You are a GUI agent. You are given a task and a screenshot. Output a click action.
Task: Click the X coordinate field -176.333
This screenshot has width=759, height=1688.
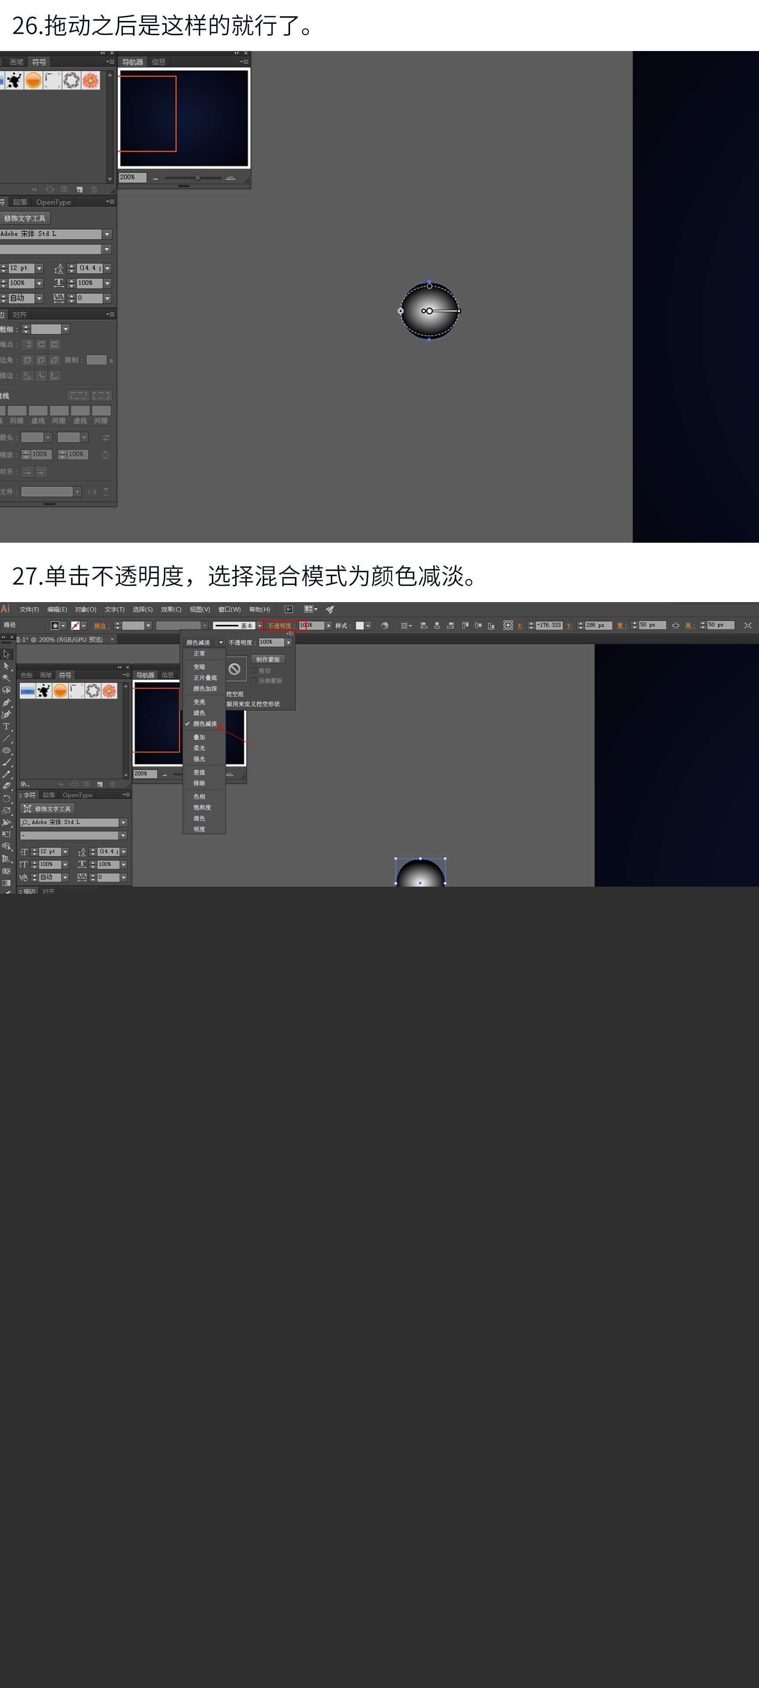(x=549, y=626)
